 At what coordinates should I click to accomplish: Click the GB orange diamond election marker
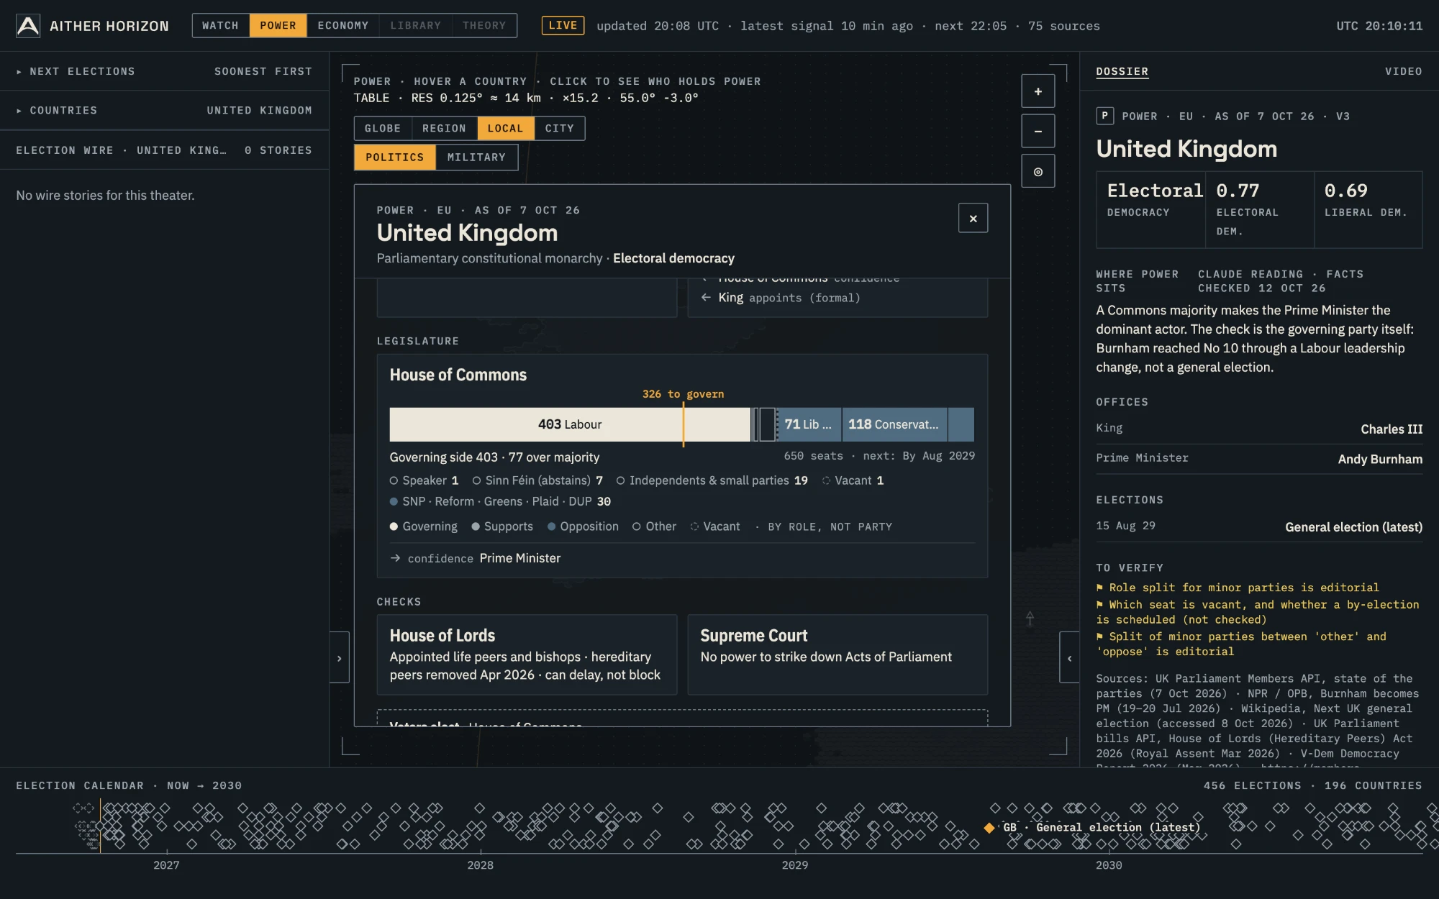(989, 828)
